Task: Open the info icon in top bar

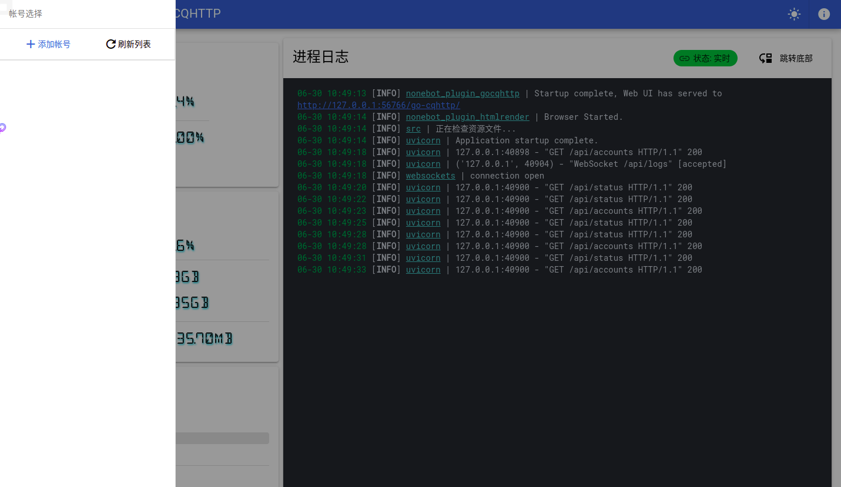Action: [x=824, y=14]
